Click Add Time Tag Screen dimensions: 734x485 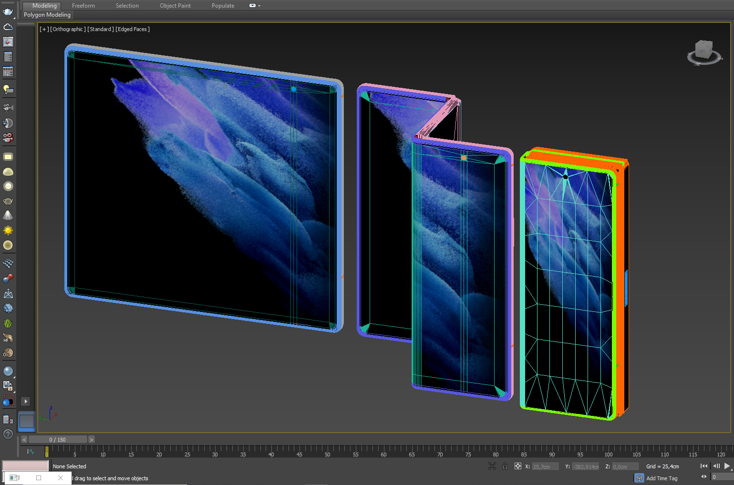coord(662,478)
